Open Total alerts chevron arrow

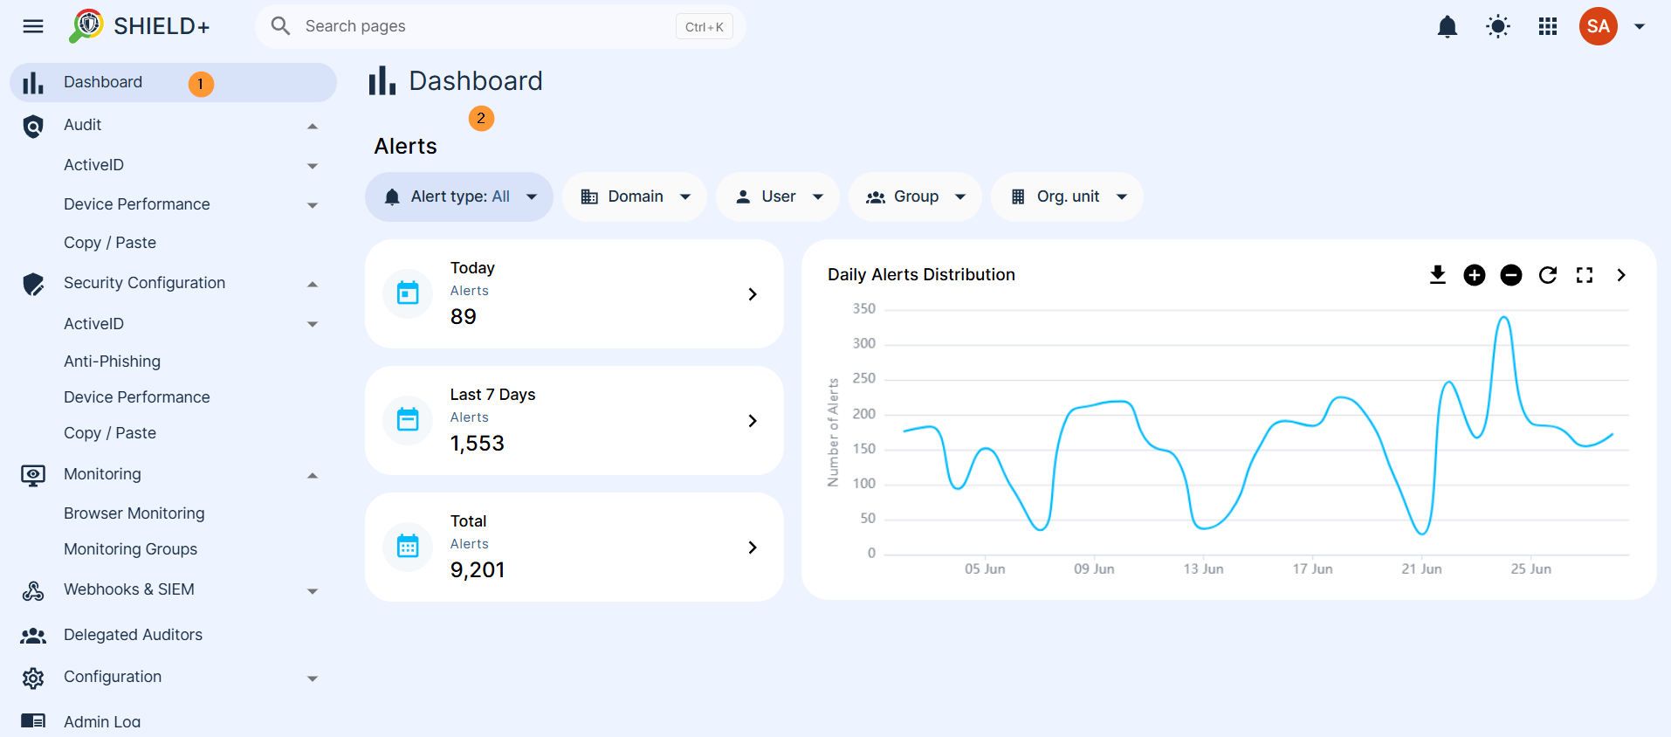753,548
